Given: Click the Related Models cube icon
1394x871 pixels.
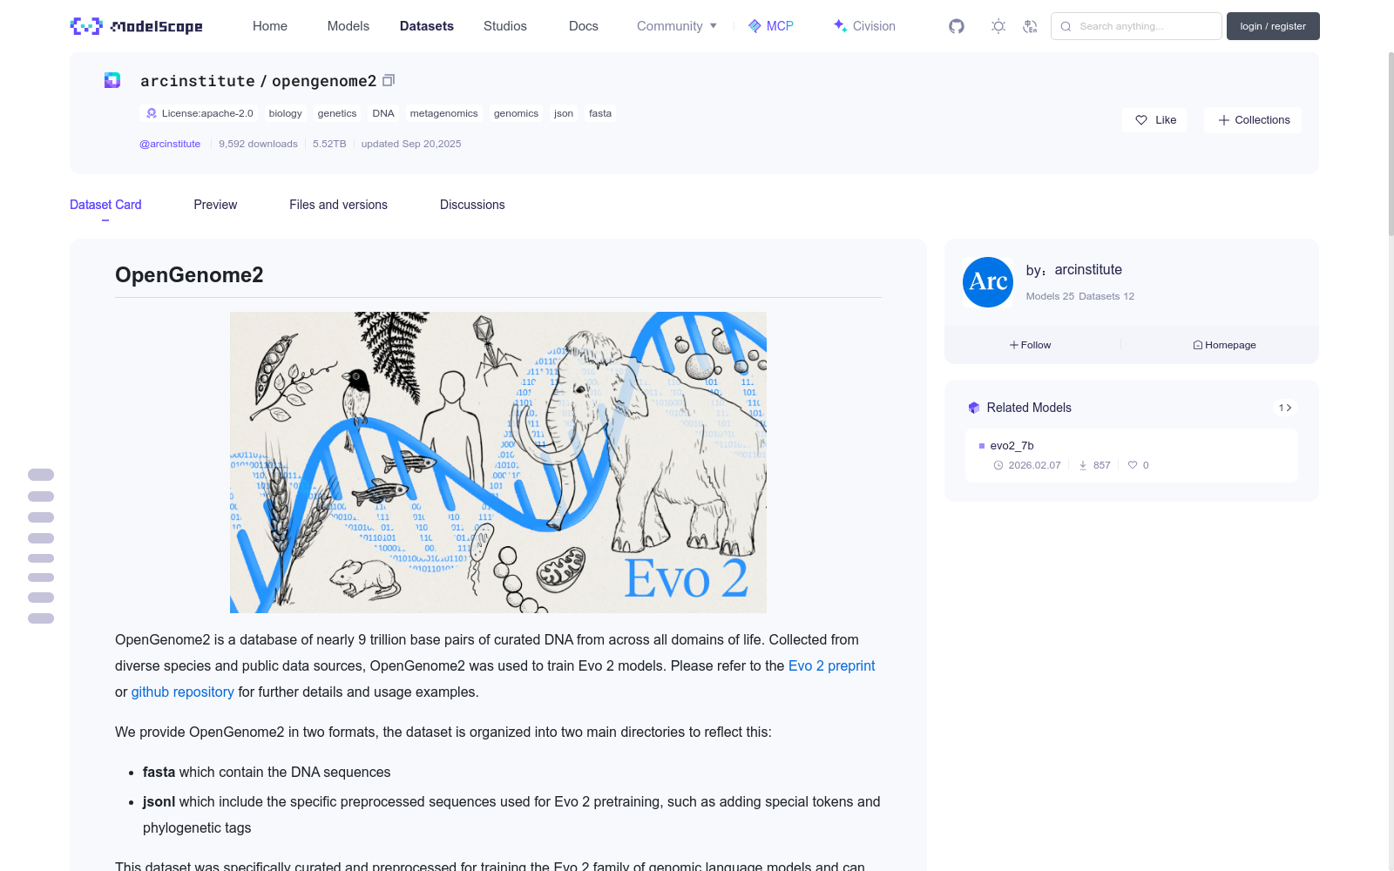Looking at the screenshot, I should [x=974, y=408].
